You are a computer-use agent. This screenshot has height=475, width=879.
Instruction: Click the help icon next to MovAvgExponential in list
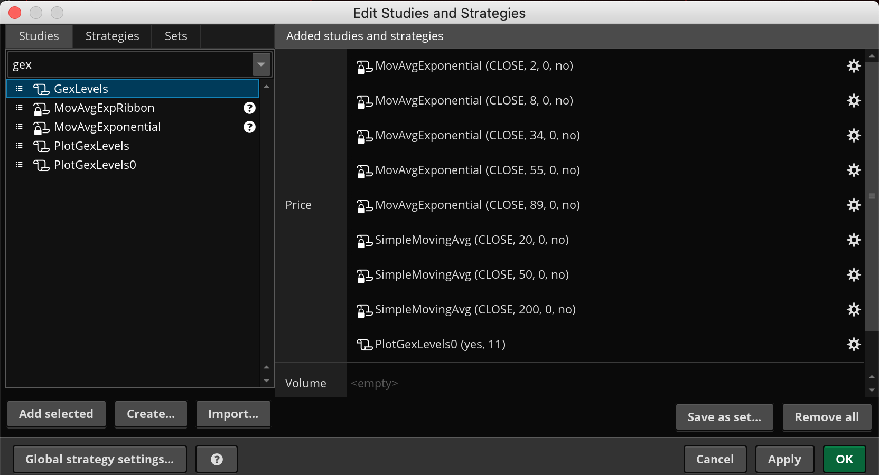coord(249,127)
